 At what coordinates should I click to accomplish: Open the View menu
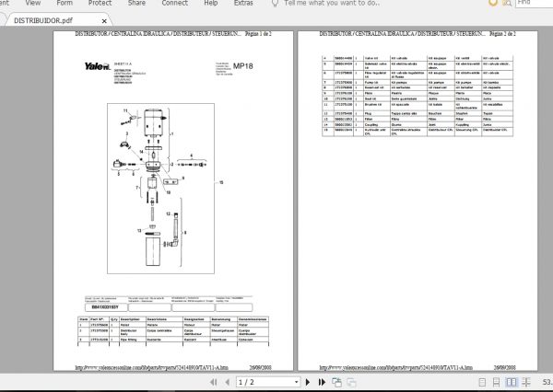[x=33, y=3]
